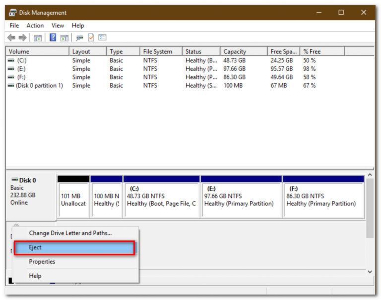The image size is (381, 300).
Task: Sort by the % Free column header
Action: 322,52
